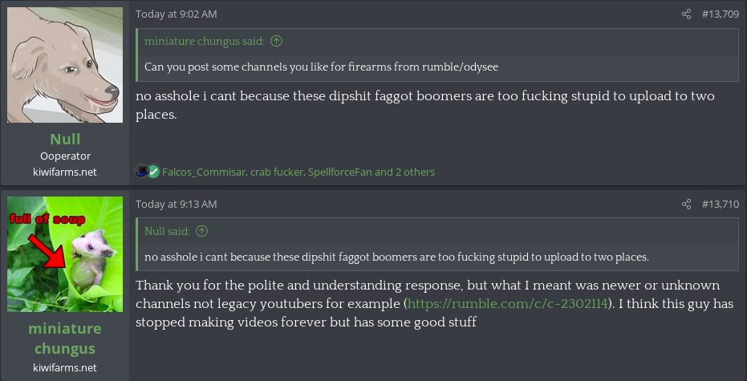Open miniature chungus username below the avatar
The height and width of the screenshot is (381, 747).
[65, 338]
